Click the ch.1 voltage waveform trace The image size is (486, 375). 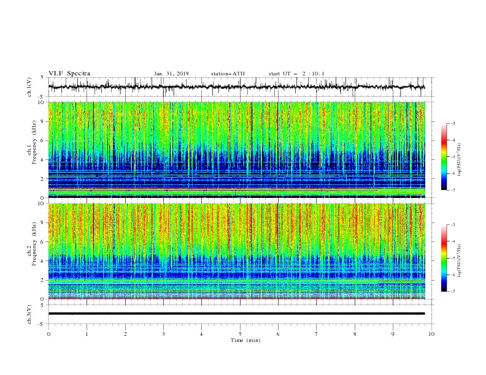[x=236, y=87]
